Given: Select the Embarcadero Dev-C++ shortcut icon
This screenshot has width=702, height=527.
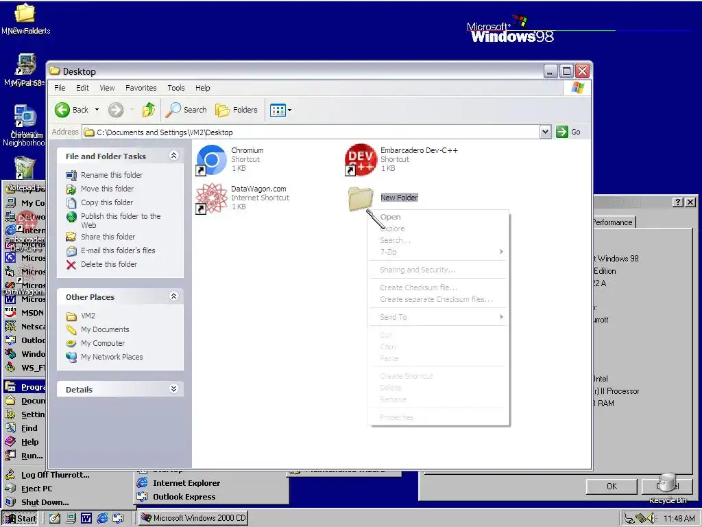Looking at the screenshot, I should 361,159.
